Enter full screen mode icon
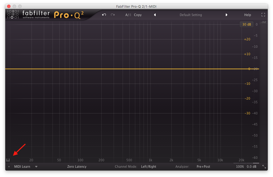 (x=263, y=15)
